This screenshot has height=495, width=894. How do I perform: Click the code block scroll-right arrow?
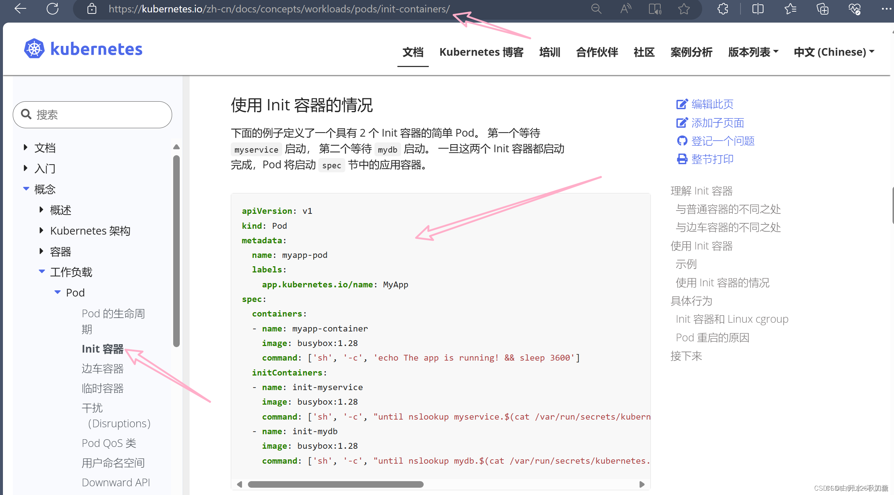(642, 484)
